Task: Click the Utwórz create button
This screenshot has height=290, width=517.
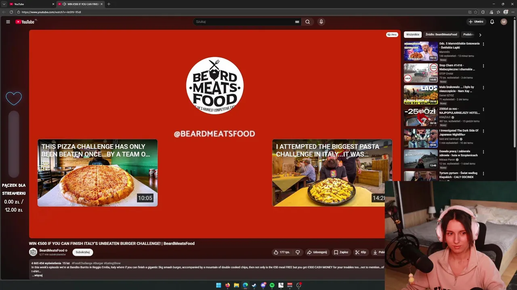Action: (x=476, y=22)
